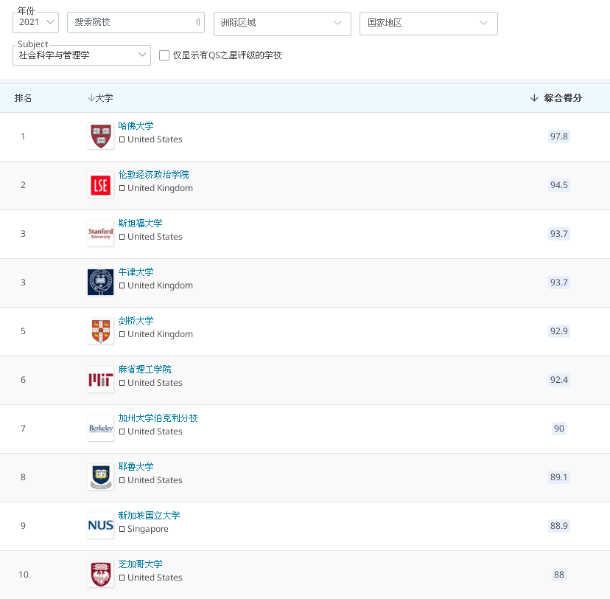Viewport: 610px width, 599px height.
Task: Click United States under 加州大学伯克利分校
Action: click(x=155, y=432)
